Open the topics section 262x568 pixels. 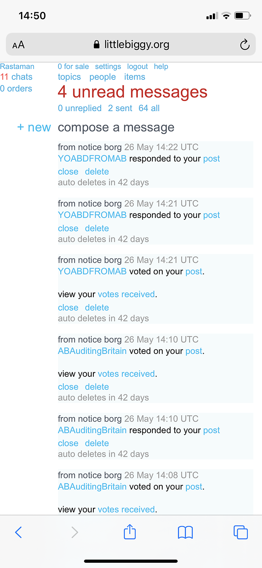69,77
